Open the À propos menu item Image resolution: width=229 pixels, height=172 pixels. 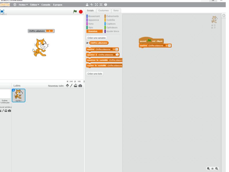58,5
